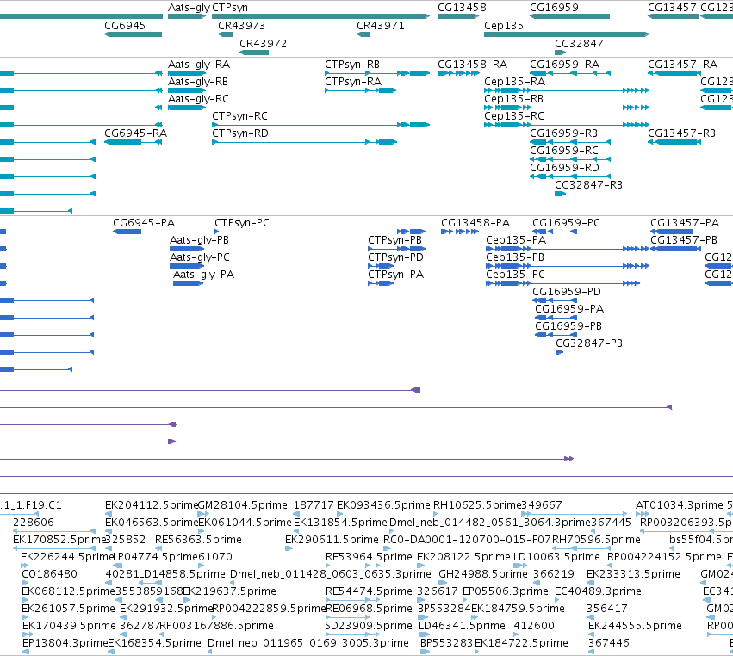Screen dimensions: 733x656
Task: Open the CG13457-RA transcript
Action: pos(674,73)
